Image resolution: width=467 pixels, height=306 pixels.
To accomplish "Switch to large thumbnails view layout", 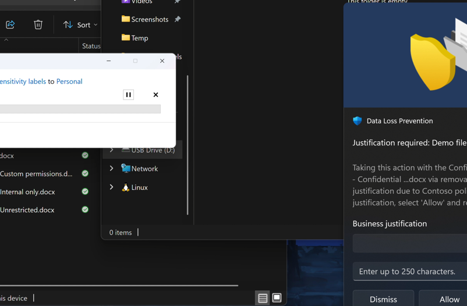I will click(x=277, y=298).
